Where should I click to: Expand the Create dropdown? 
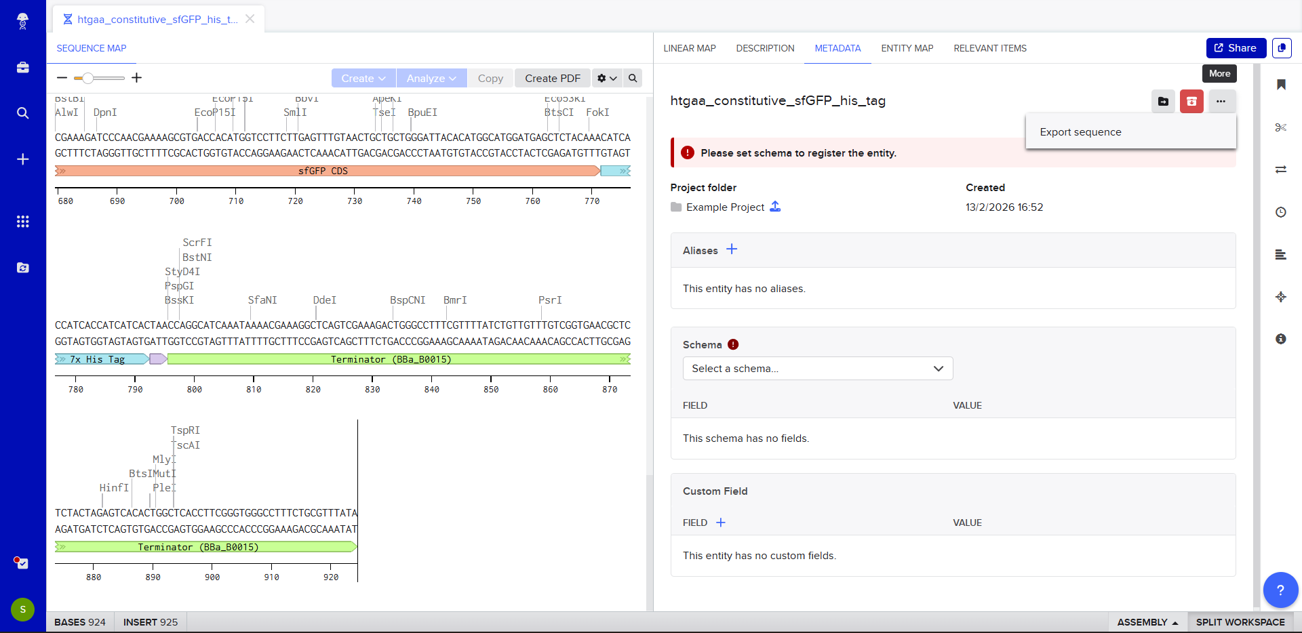pyautogui.click(x=363, y=78)
